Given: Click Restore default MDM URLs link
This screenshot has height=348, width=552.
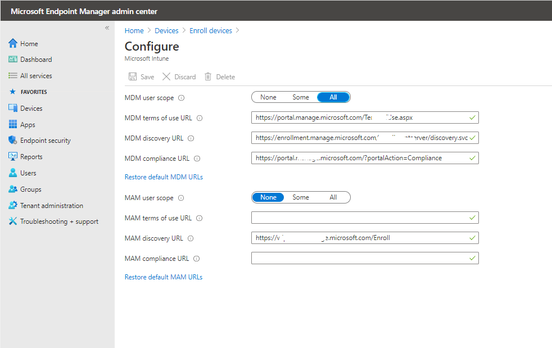Looking at the screenshot, I should click(164, 177).
